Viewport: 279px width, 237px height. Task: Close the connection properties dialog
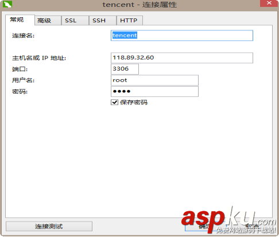point(269,3)
